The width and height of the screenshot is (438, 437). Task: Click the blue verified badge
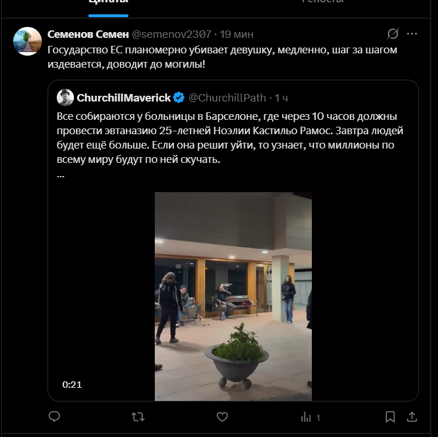pos(179,97)
